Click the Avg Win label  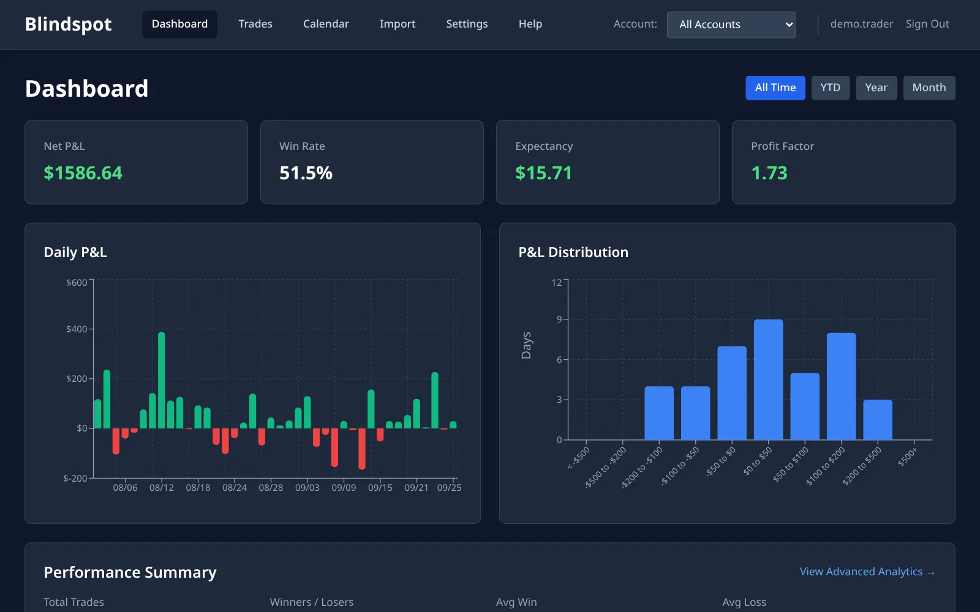click(516, 602)
